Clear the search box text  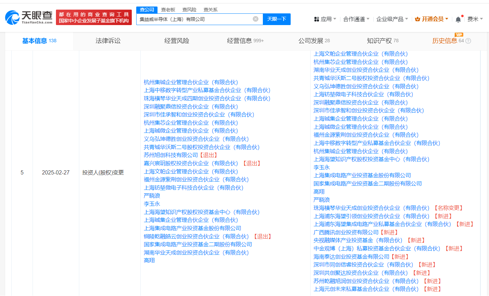[x=255, y=19]
